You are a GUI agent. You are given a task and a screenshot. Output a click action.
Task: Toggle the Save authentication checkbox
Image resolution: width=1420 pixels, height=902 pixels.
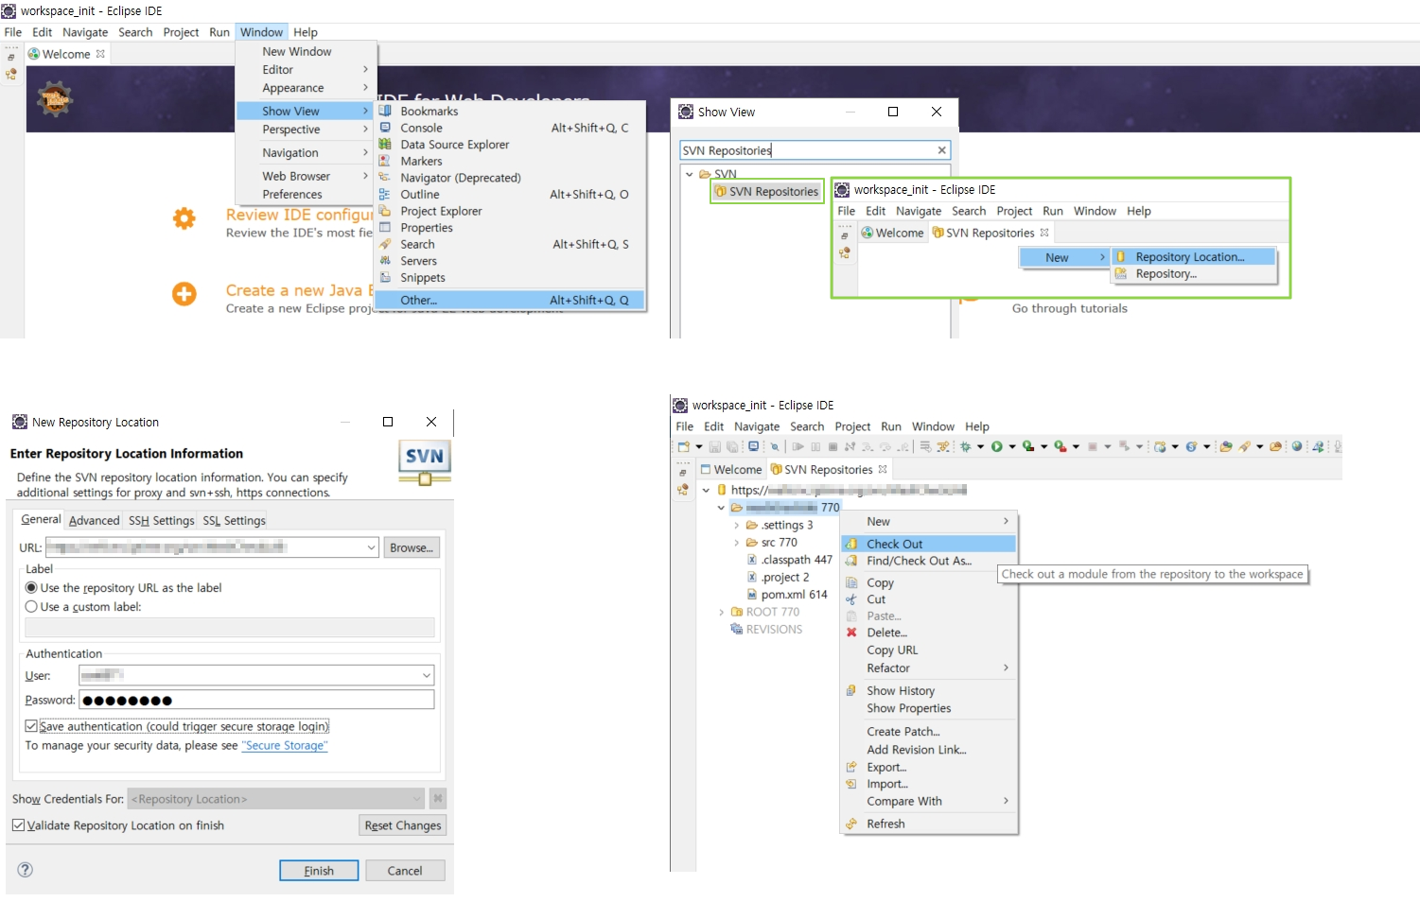[31, 726]
